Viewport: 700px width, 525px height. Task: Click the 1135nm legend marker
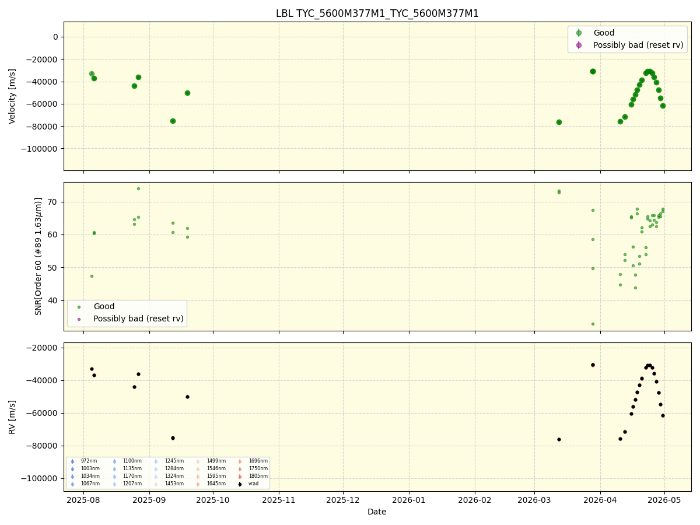(114, 469)
